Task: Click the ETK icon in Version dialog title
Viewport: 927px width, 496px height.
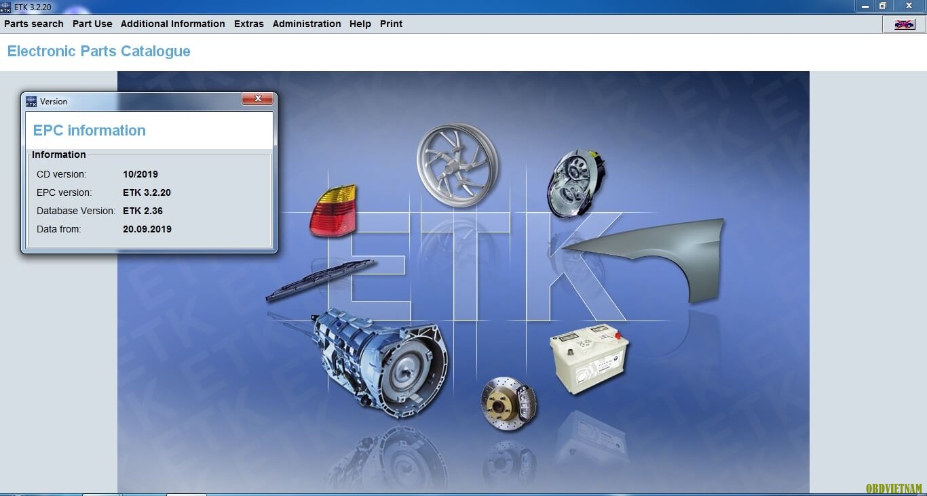Action: 31,102
